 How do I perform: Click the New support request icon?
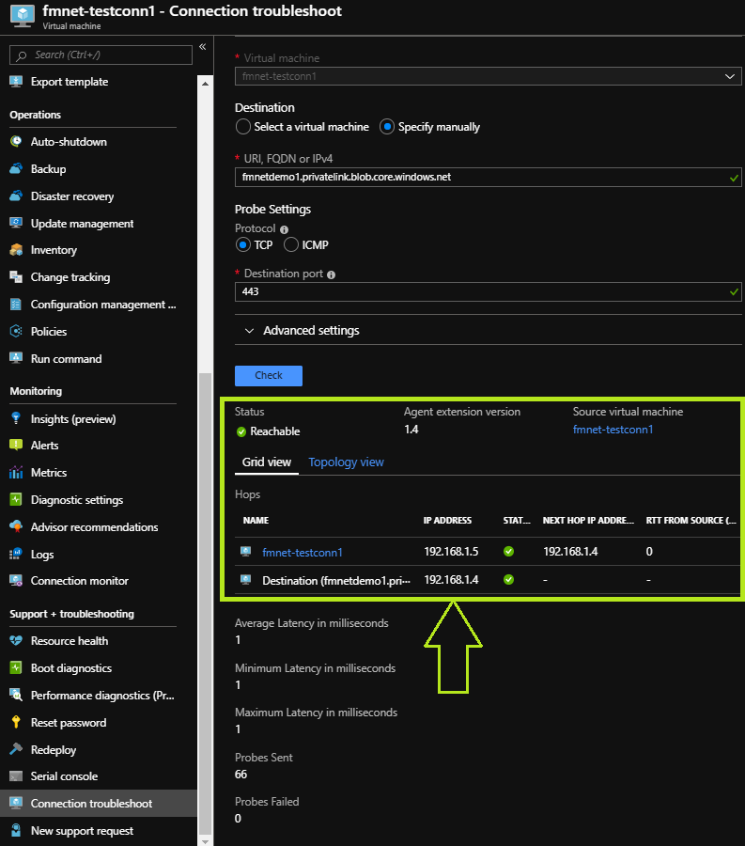pyautogui.click(x=16, y=830)
